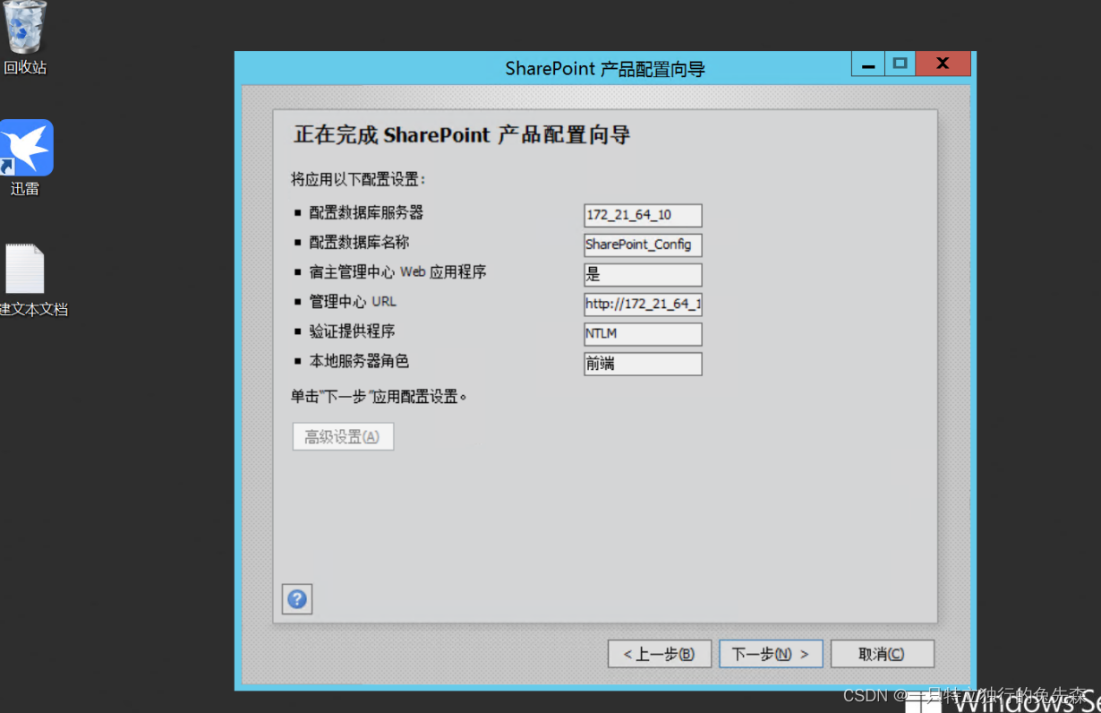Click the 管理中心 URL label
The image size is (1101, 713).
(353, 302)
